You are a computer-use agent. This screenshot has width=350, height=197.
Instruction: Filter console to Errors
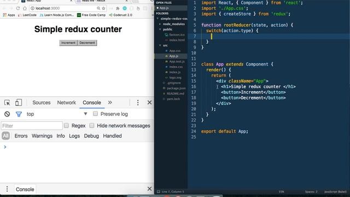click(x=21, y=136)
